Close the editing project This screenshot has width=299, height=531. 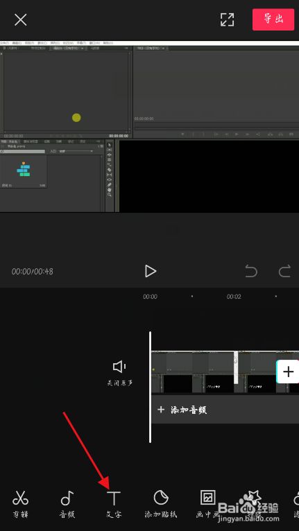click(20, 20)
